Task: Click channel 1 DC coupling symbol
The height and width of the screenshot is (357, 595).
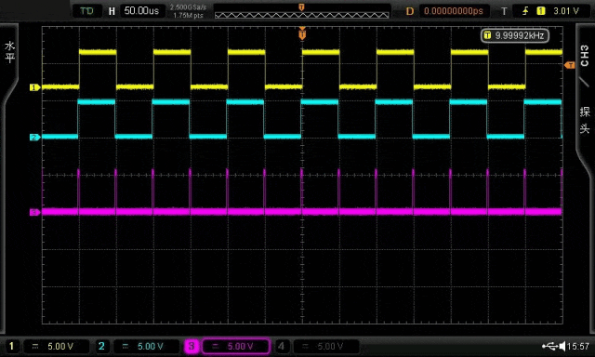Action: click(35, 347)
